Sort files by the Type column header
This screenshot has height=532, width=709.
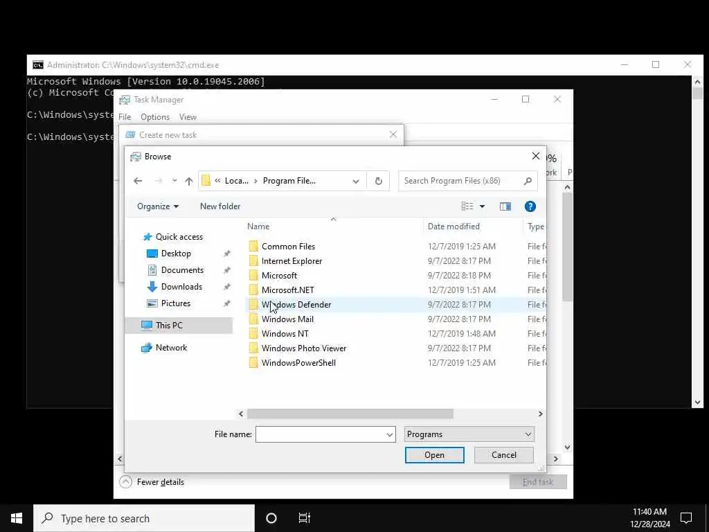tap(535, 227)
